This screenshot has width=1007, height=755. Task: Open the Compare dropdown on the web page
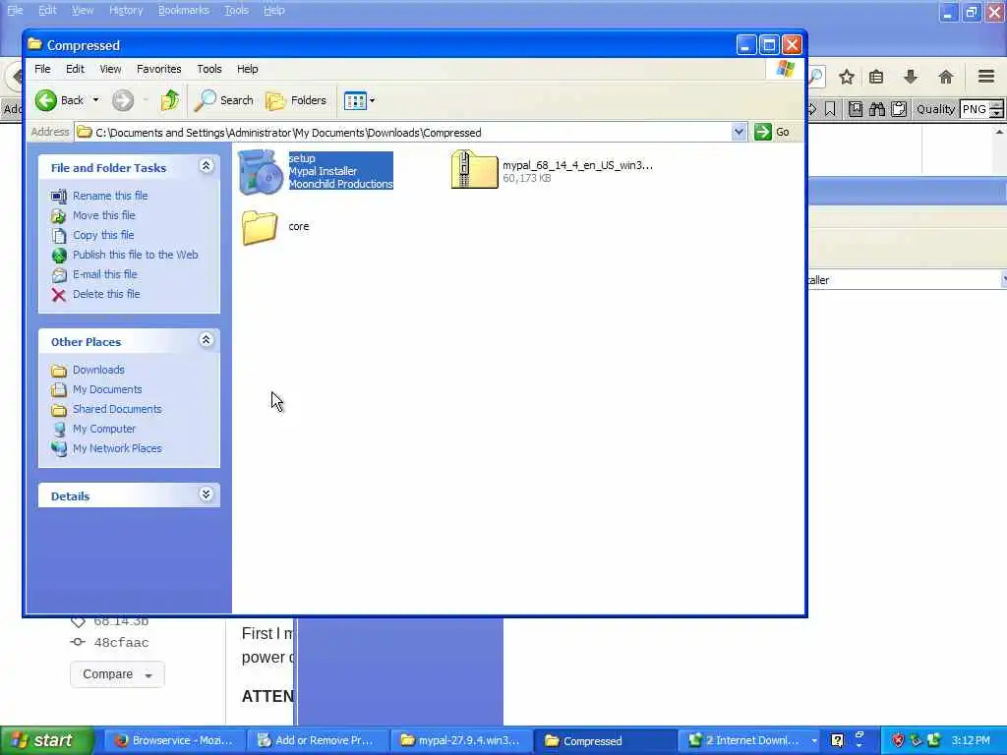[118, 674]
